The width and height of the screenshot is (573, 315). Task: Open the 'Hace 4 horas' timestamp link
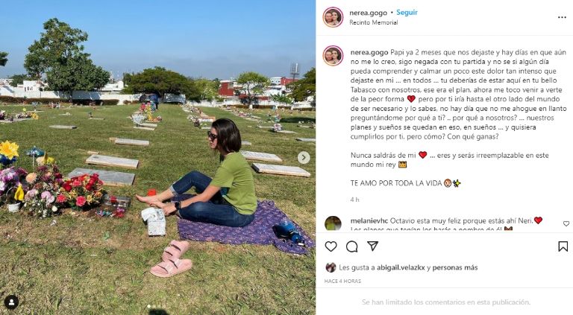pos(342,281)
